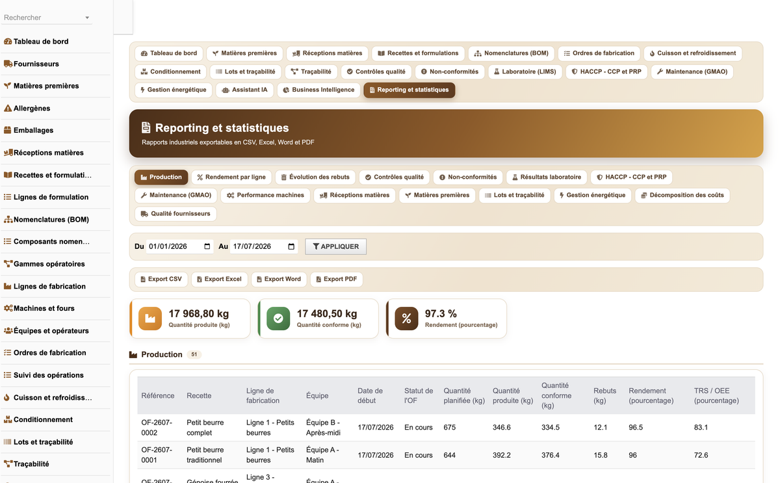
Task: Click the Matières premières seedling icon in sidebar
Action: [x=8, y=86]
